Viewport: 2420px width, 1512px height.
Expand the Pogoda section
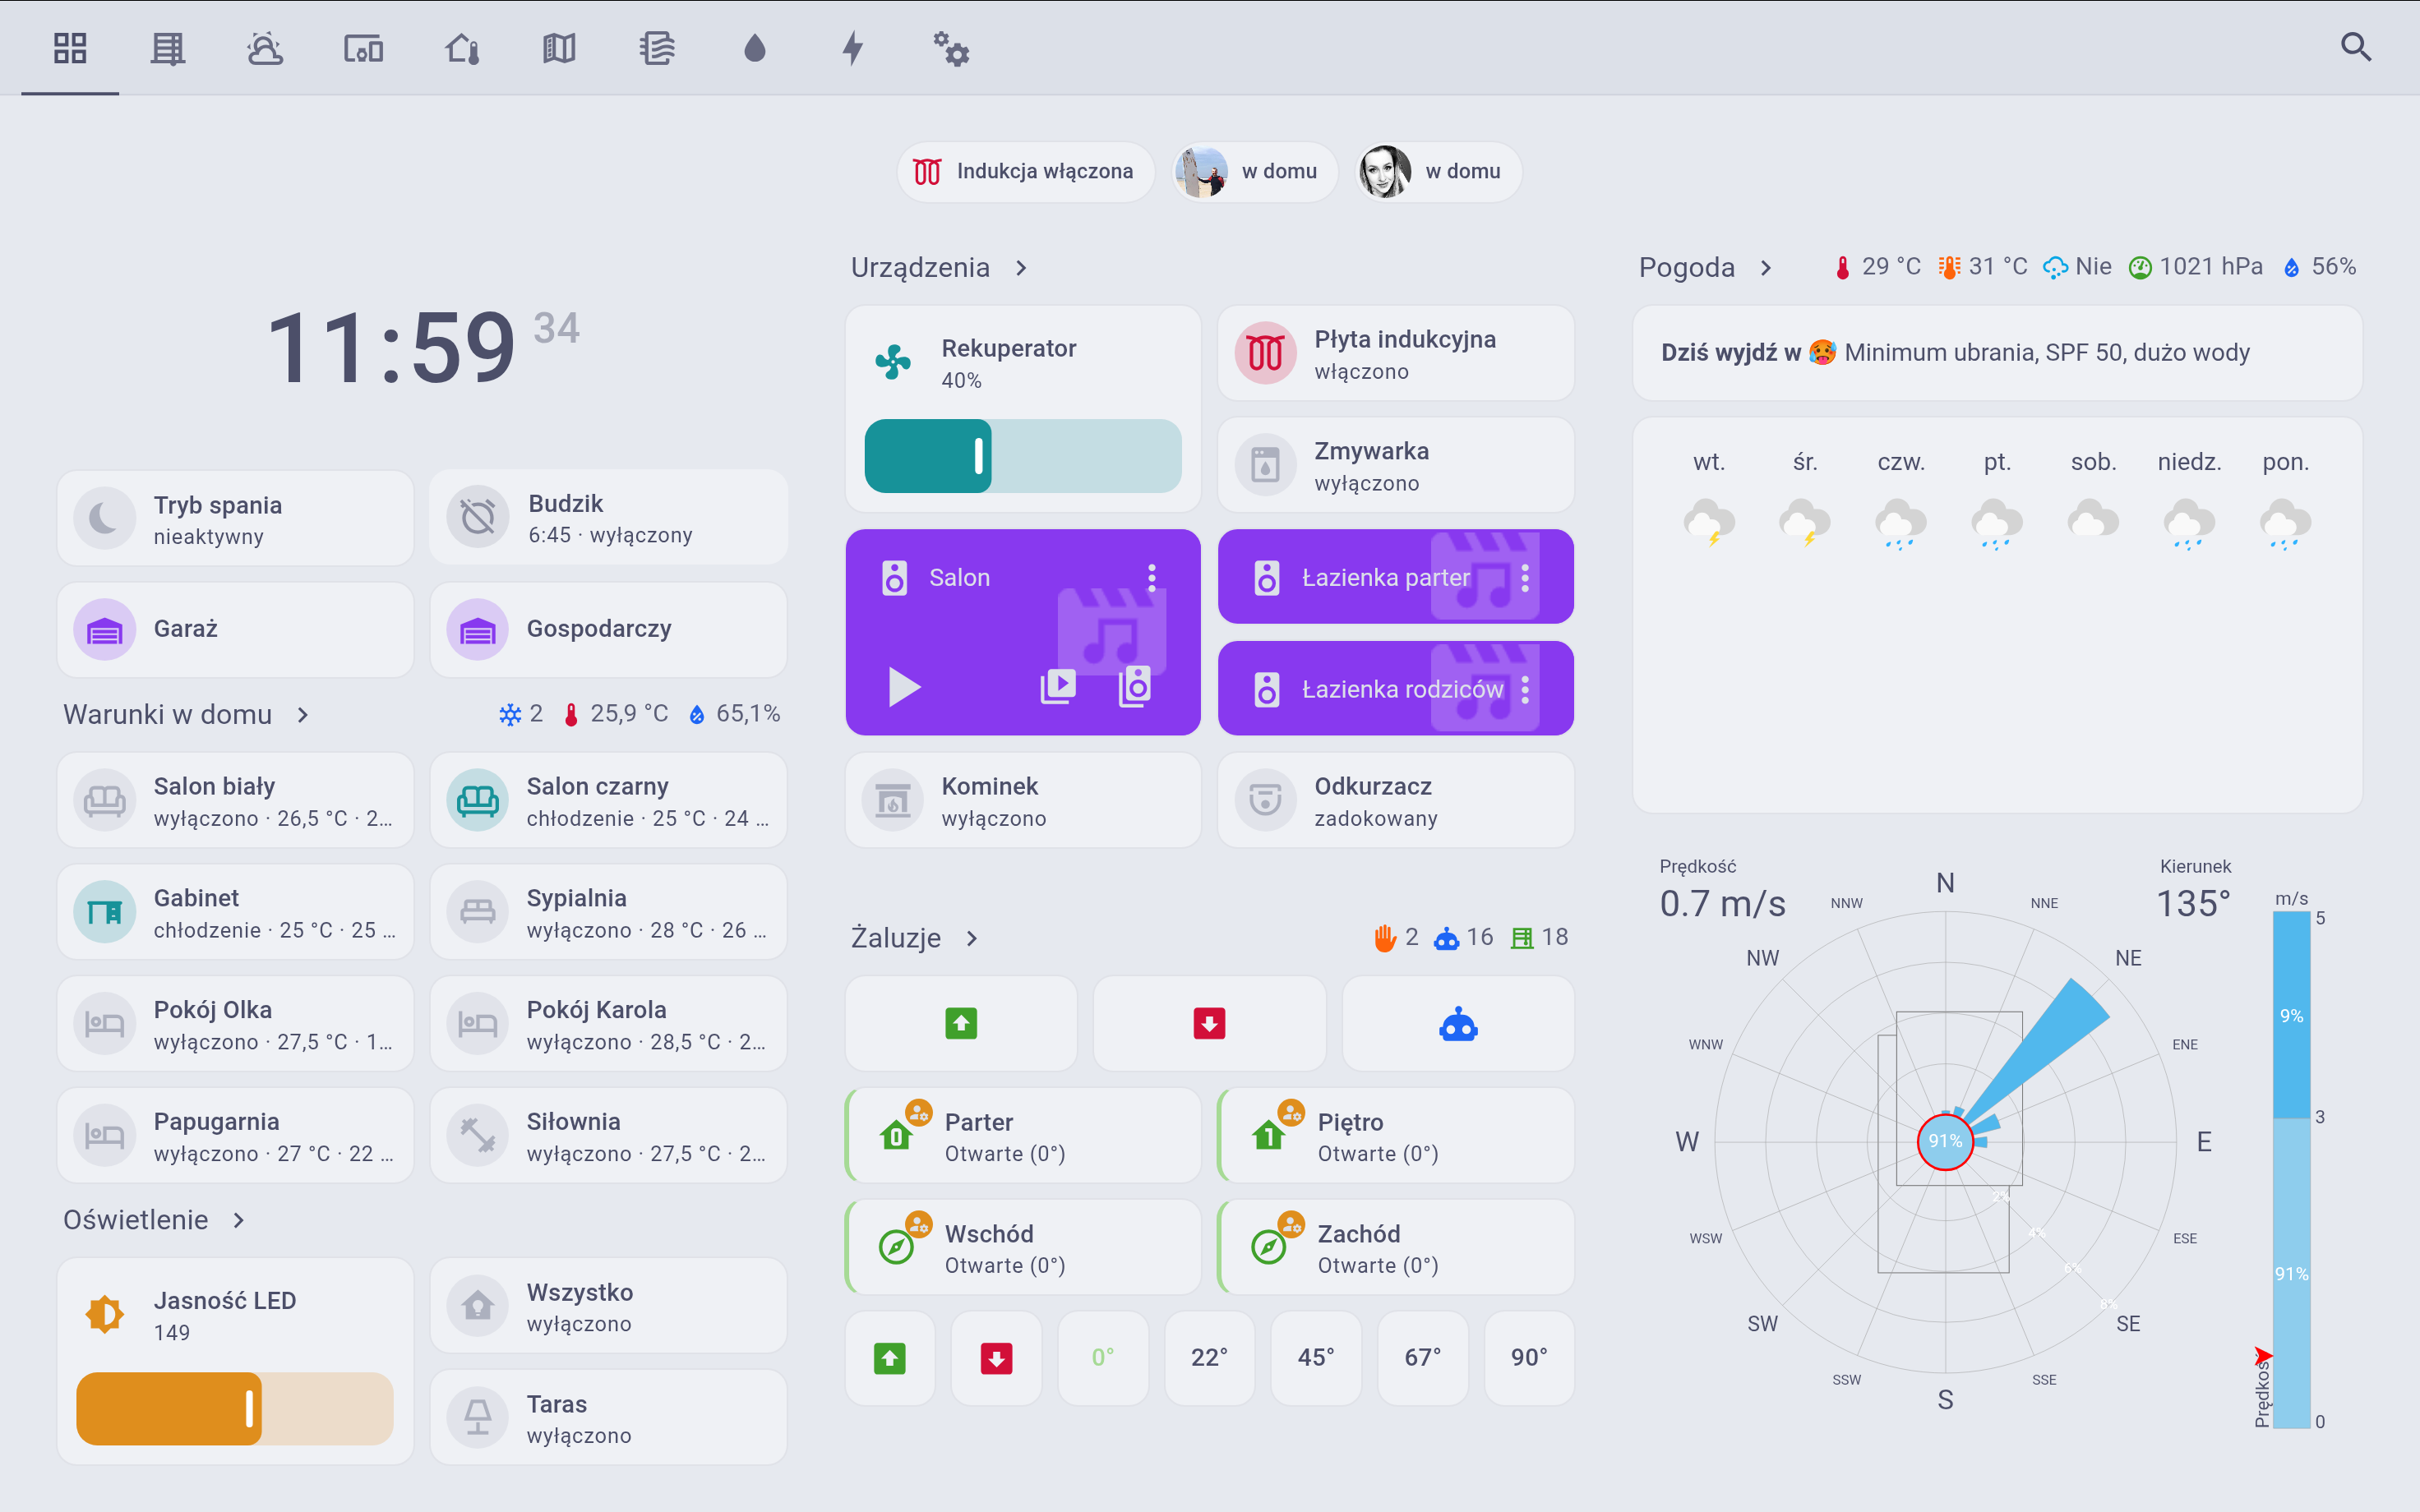coord(1705,267)
